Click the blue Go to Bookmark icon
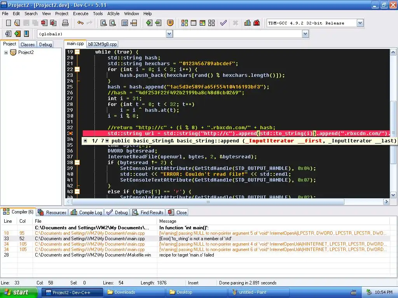Screen dimensions: 398x298 26,34
